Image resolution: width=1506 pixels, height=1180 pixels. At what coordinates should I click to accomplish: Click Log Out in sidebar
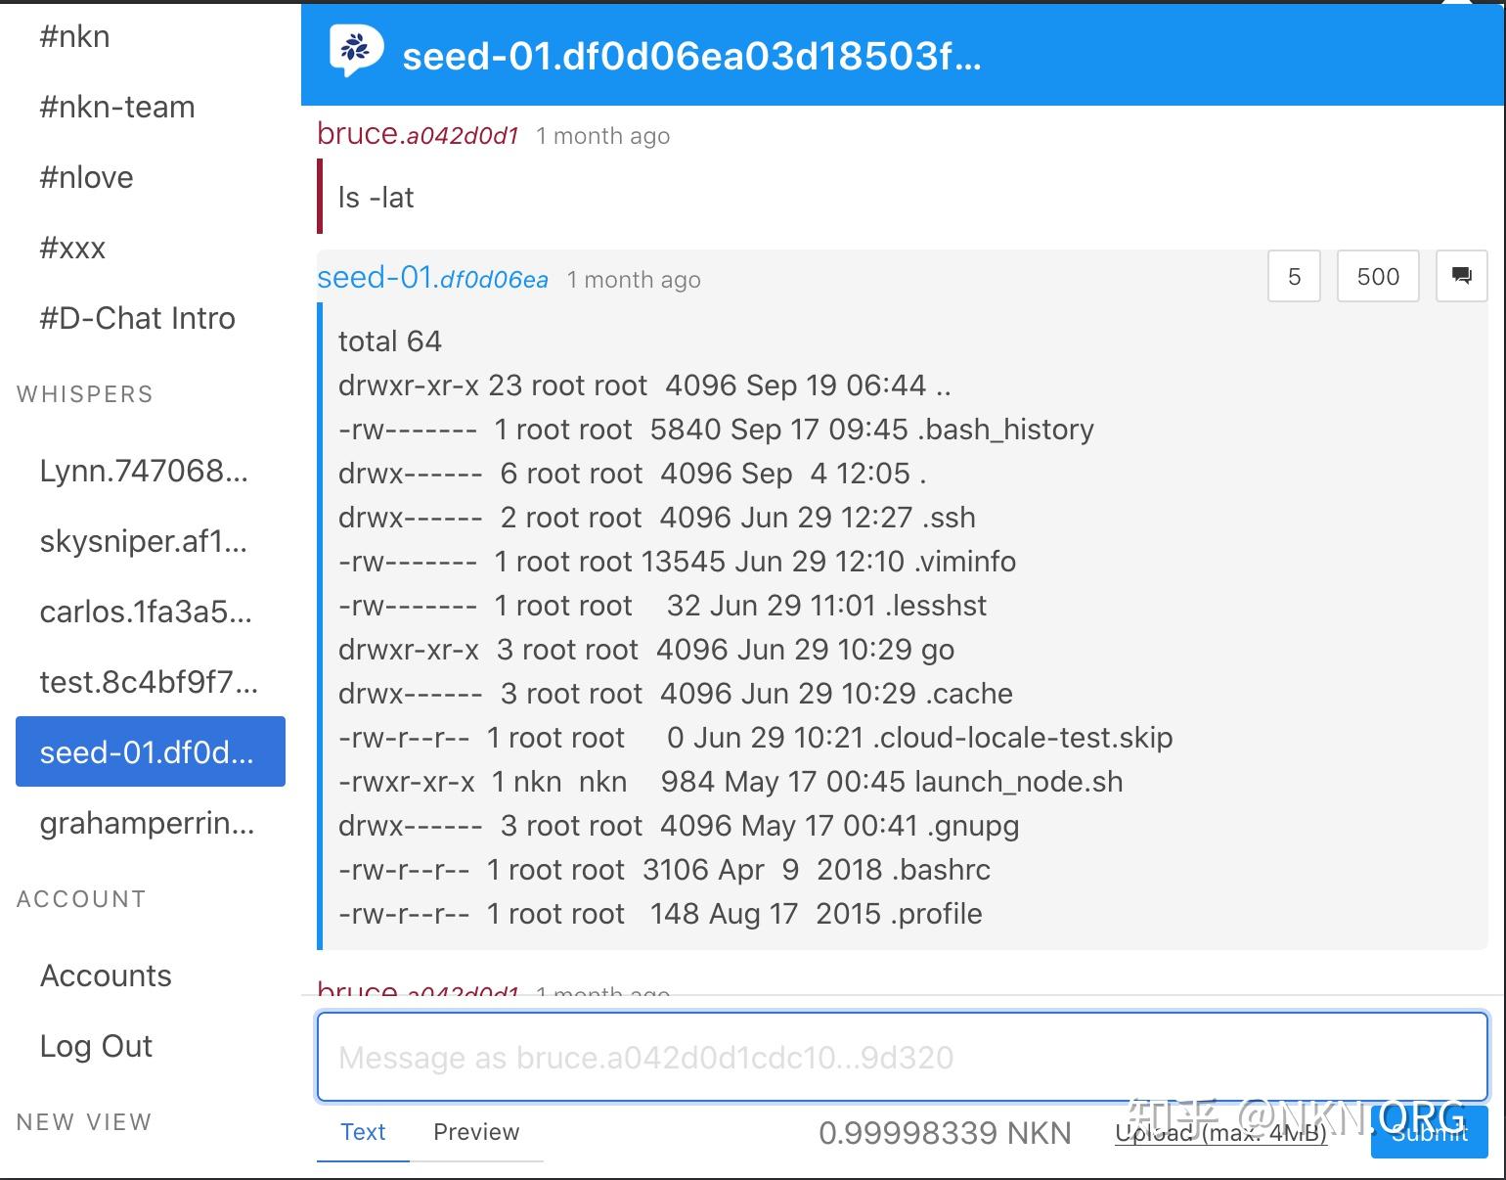click(96, 1047)
